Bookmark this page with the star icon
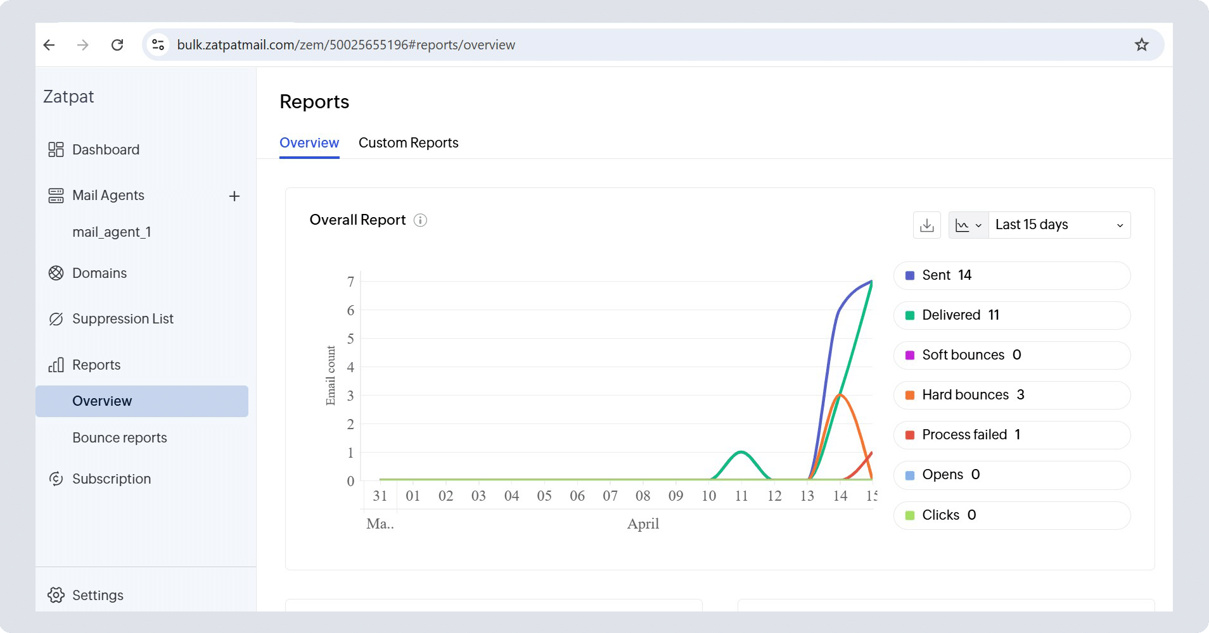Image resolution: width=1209 pixels, height=633 pixels. point(1141,45)
